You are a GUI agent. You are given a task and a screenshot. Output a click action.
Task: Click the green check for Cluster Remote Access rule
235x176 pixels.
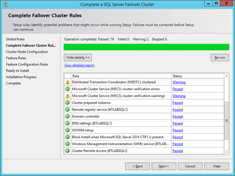click(x=68, y=151)
